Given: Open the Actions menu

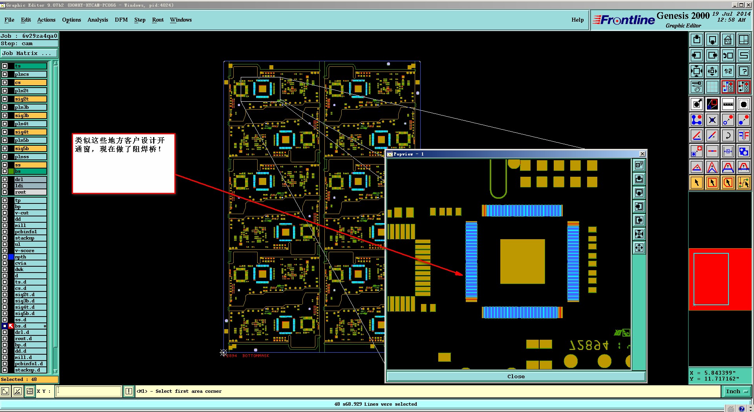Looking at the screenshot, I should [46, 20].
